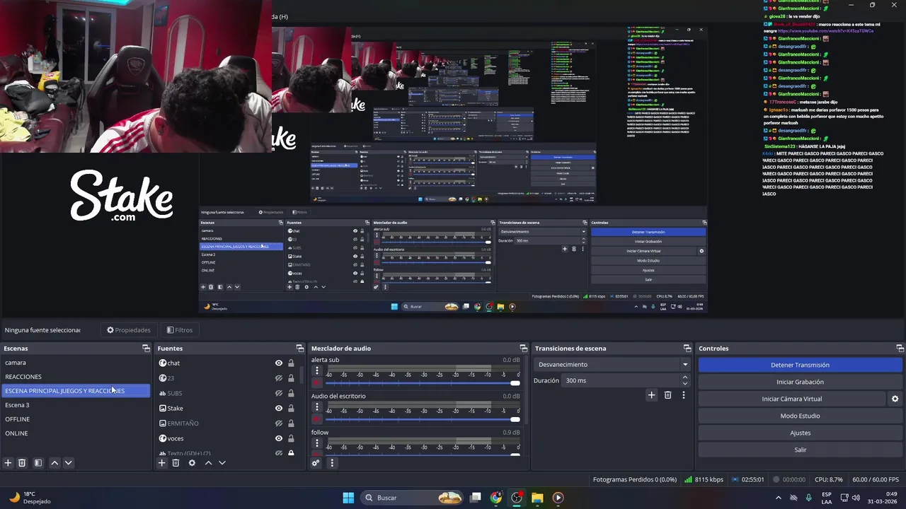
Task: Click the Duración 300 ms field
Action: 621,380
